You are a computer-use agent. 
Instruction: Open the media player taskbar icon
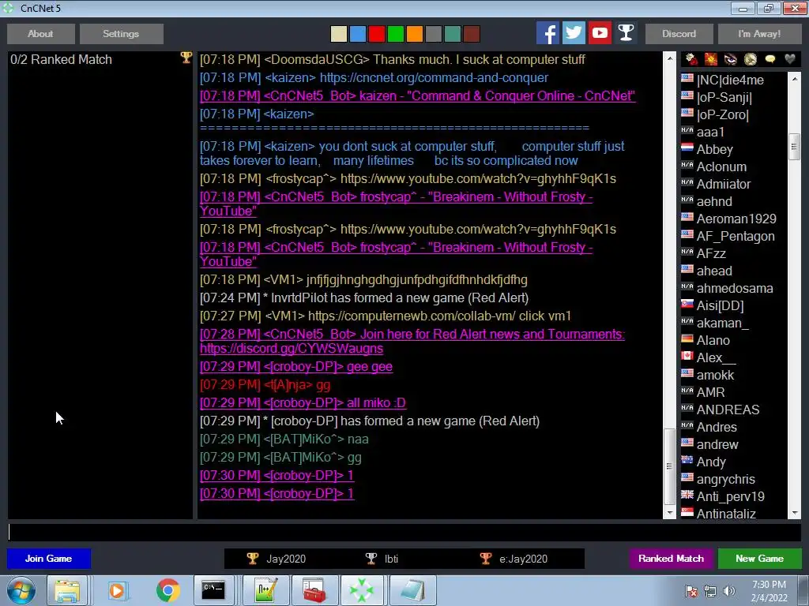pyautogui.click(x=117, y=590)
